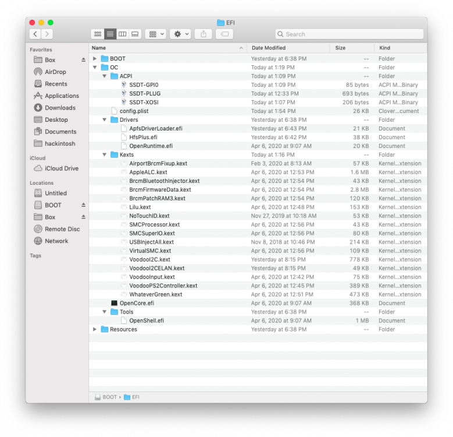This screenshot has width=453, height=437.
Task: Click BOOT in the path bar
Action: 106,397
